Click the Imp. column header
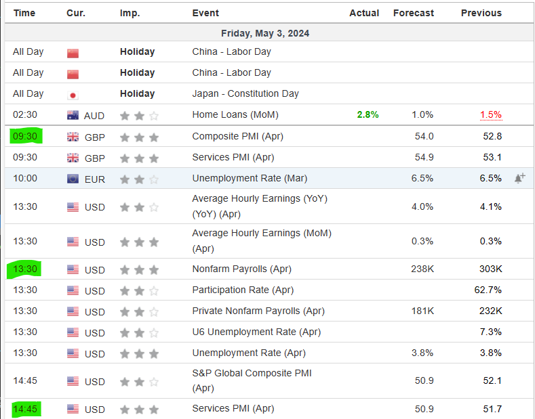 [130, 13]
